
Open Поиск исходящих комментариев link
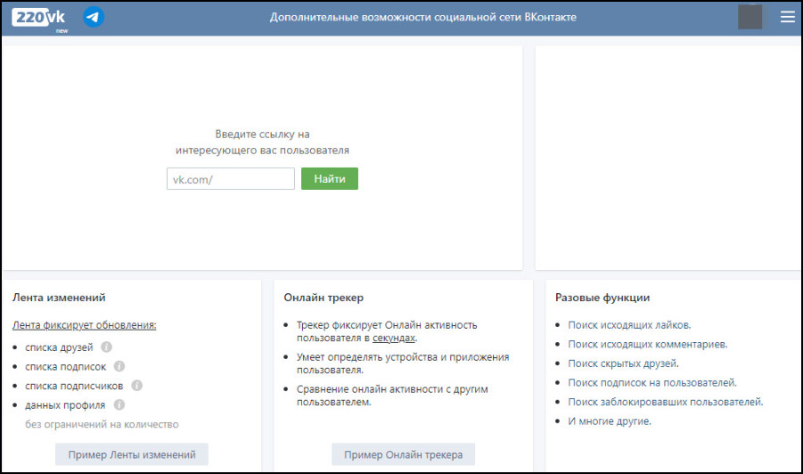point(647,344)
